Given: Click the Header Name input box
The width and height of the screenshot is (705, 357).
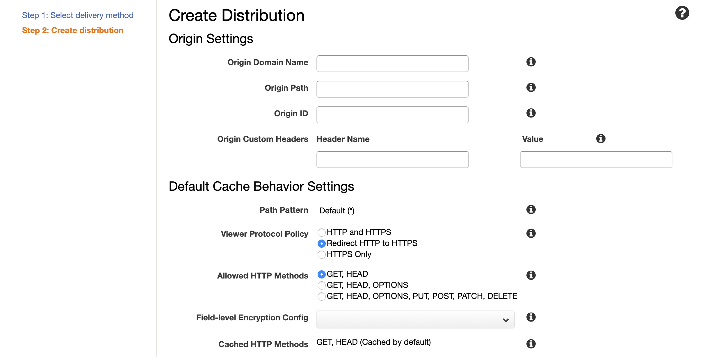Looking at the screenshot, I should (x=392, y=160).
